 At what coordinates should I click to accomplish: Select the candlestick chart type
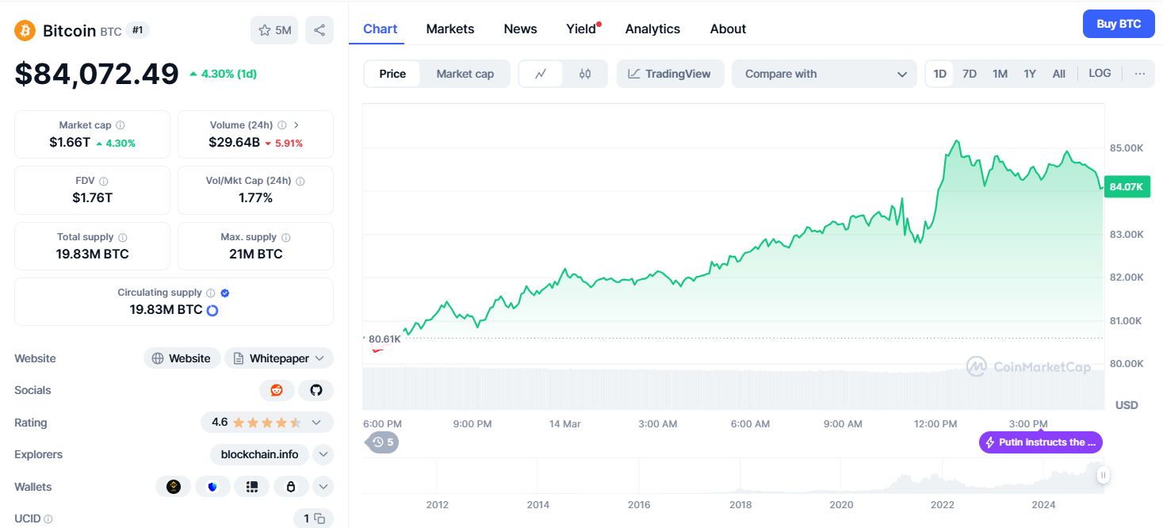[x=585, y=74]
